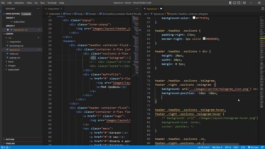This screenshot has width=265, height=149.
Task: Switch to the index.html tab
Action: [x=53, y=9]
